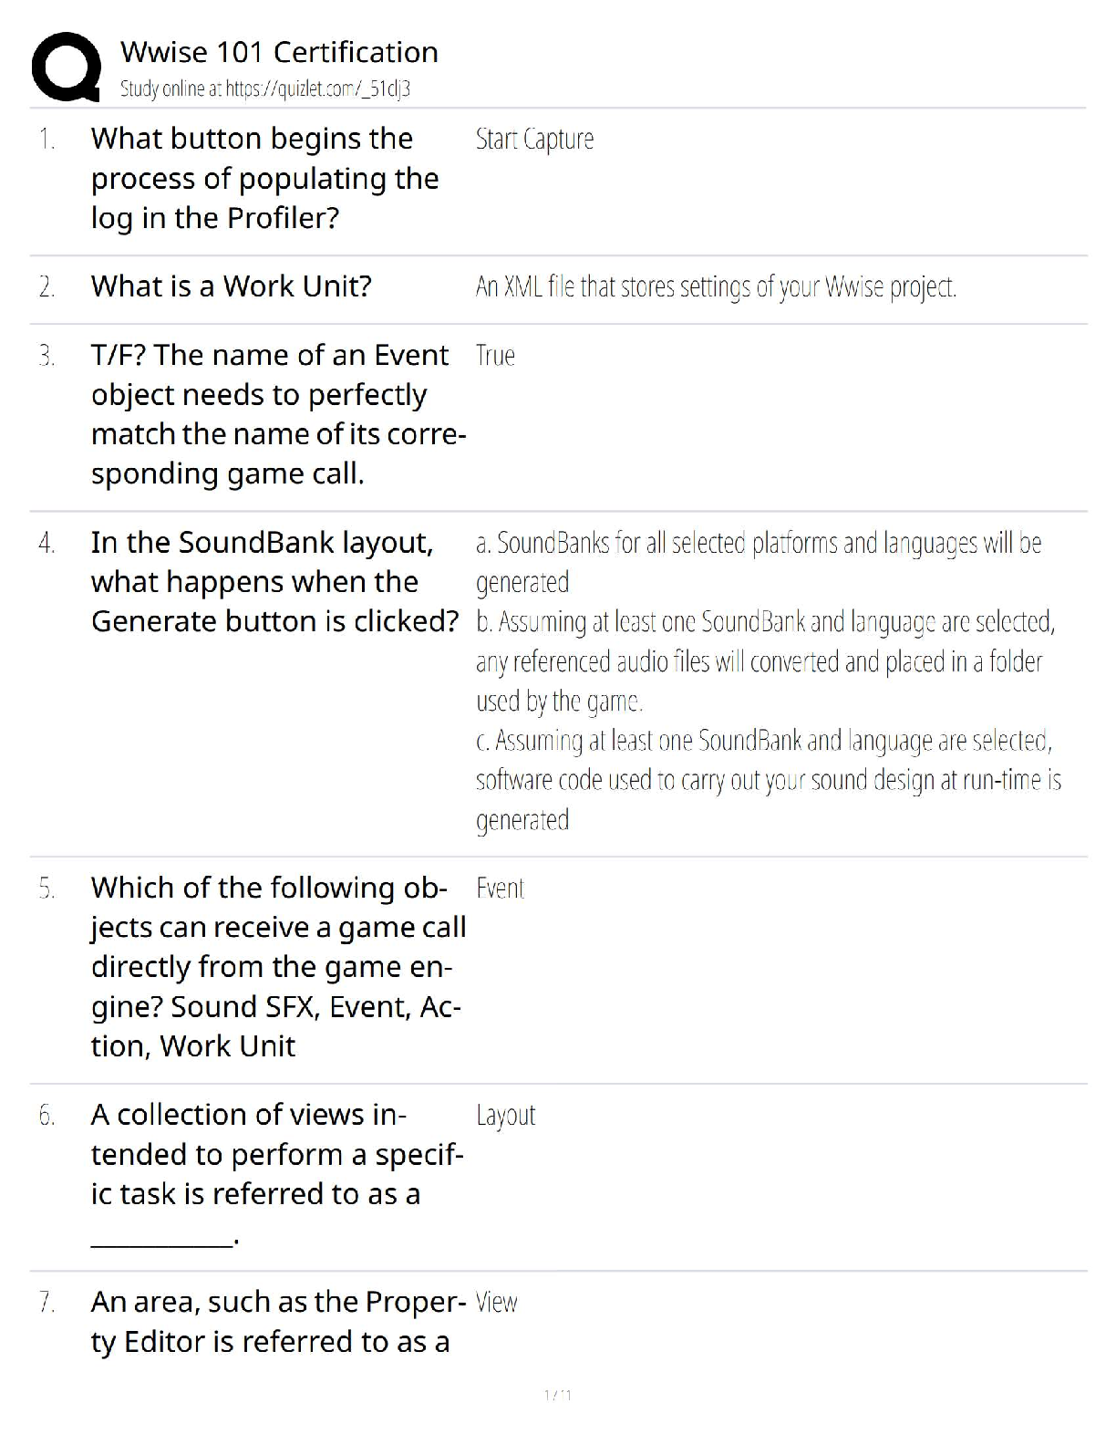1116x1445 pixels.
Task: Click the 'True' answer for question 3
Action: 495,356
